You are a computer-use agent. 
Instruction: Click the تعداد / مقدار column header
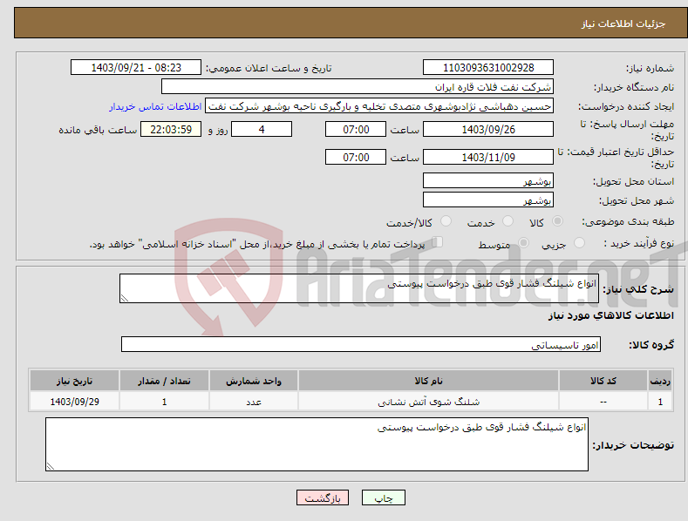click(x=164, y=381)
